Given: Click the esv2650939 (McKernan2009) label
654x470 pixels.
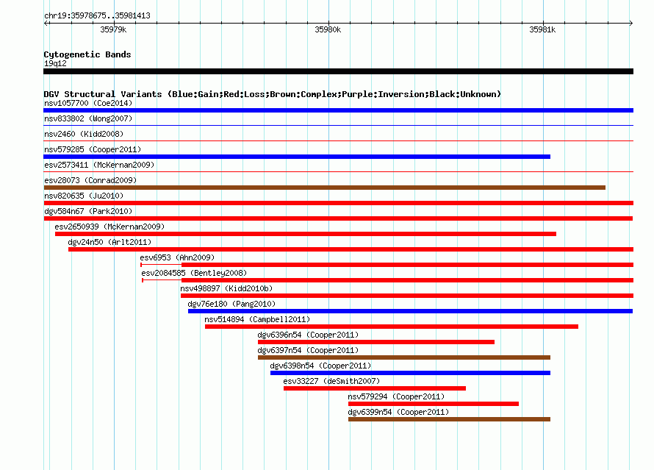Looking at the screenshot, I should (x=109, y=227).
